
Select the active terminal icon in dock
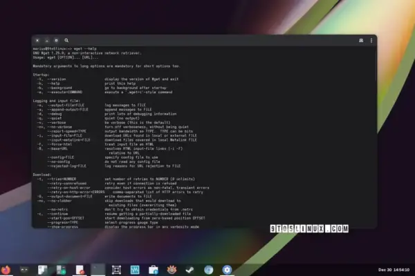coord(98,270)
